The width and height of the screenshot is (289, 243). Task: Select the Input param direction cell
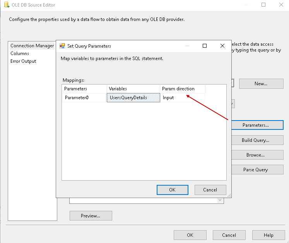183,98
